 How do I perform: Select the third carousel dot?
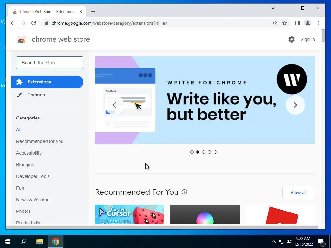(x=204, y=152)
